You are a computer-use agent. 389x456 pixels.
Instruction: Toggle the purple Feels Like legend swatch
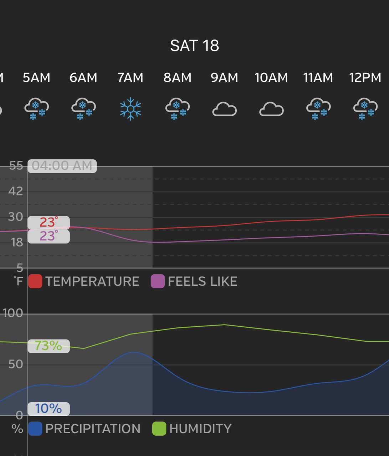click(158, 281)
